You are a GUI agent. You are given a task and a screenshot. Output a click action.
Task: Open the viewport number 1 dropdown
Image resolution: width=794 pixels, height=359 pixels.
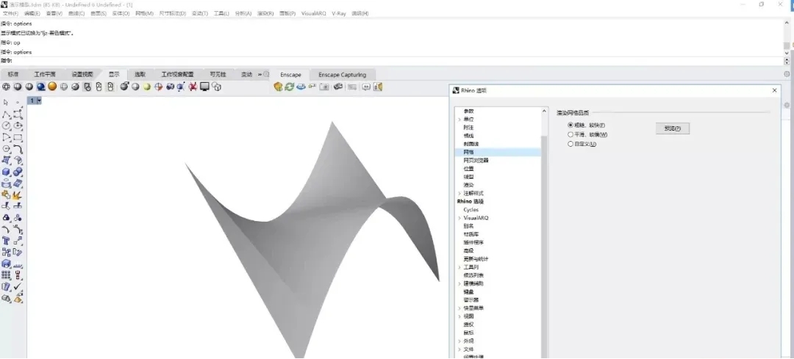(x=39, y=101)
